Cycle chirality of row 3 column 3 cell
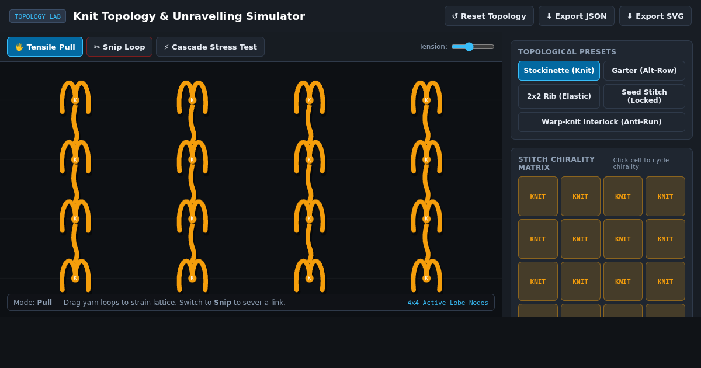 click(x=623, y=282)
